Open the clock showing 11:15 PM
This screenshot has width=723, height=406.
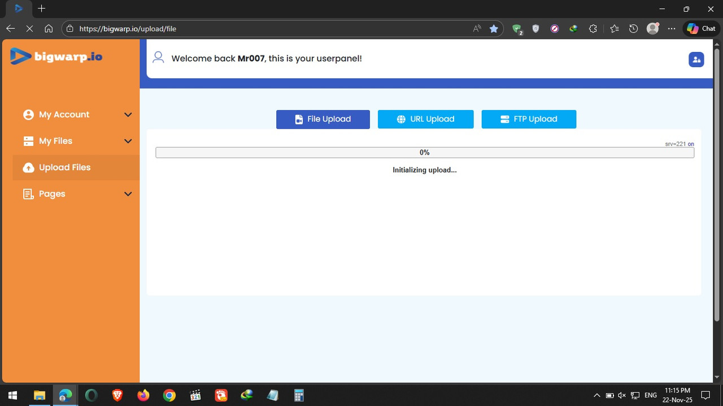click(x=677, y=395)
